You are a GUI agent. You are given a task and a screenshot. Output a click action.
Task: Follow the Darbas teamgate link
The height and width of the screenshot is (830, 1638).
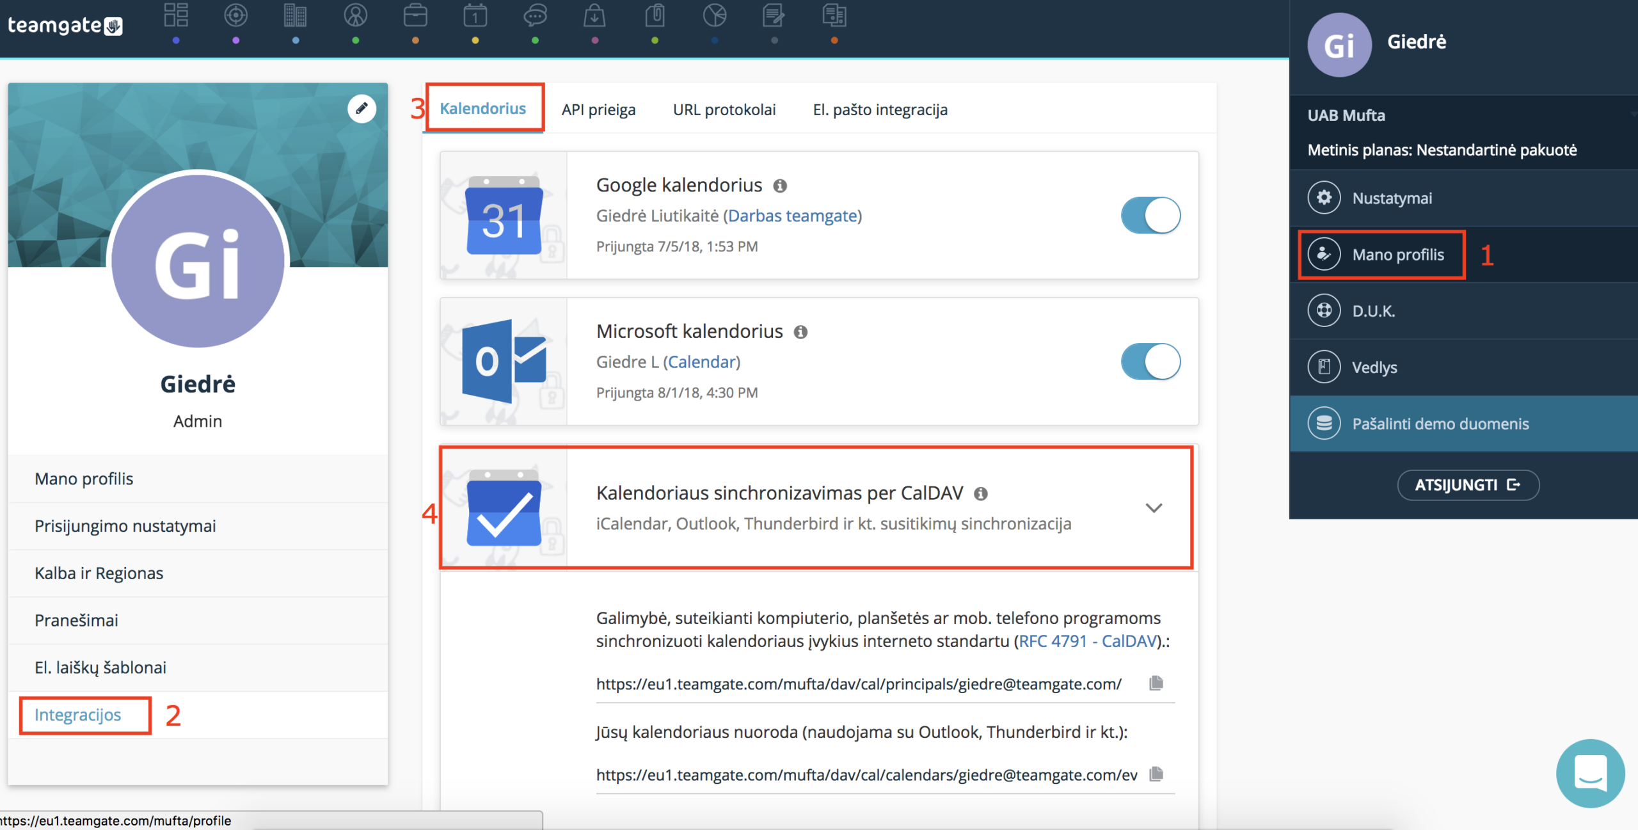click(792, 216)
